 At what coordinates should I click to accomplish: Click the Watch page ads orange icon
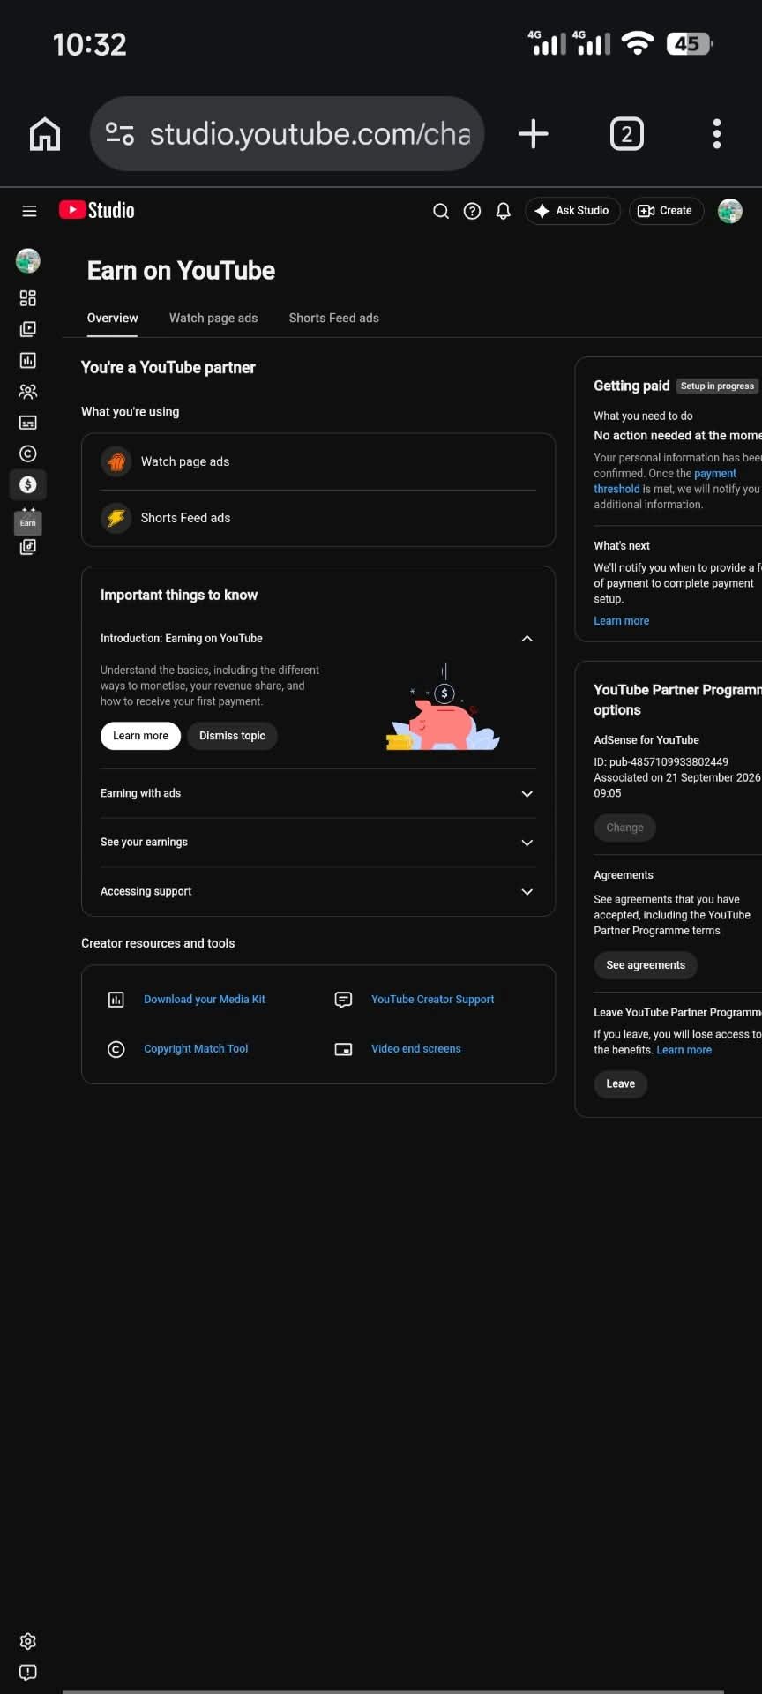coord(116,461)
